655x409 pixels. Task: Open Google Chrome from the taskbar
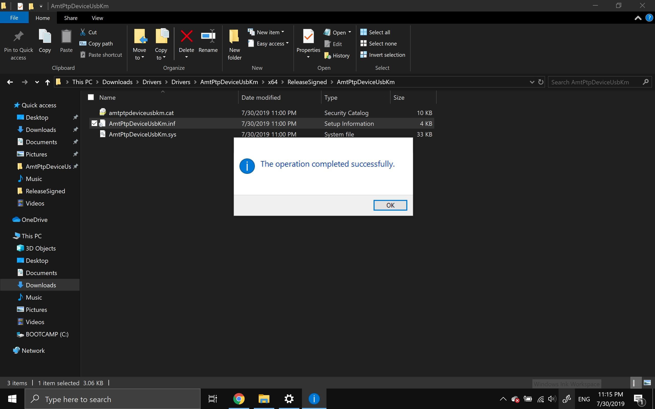(238, 399)
